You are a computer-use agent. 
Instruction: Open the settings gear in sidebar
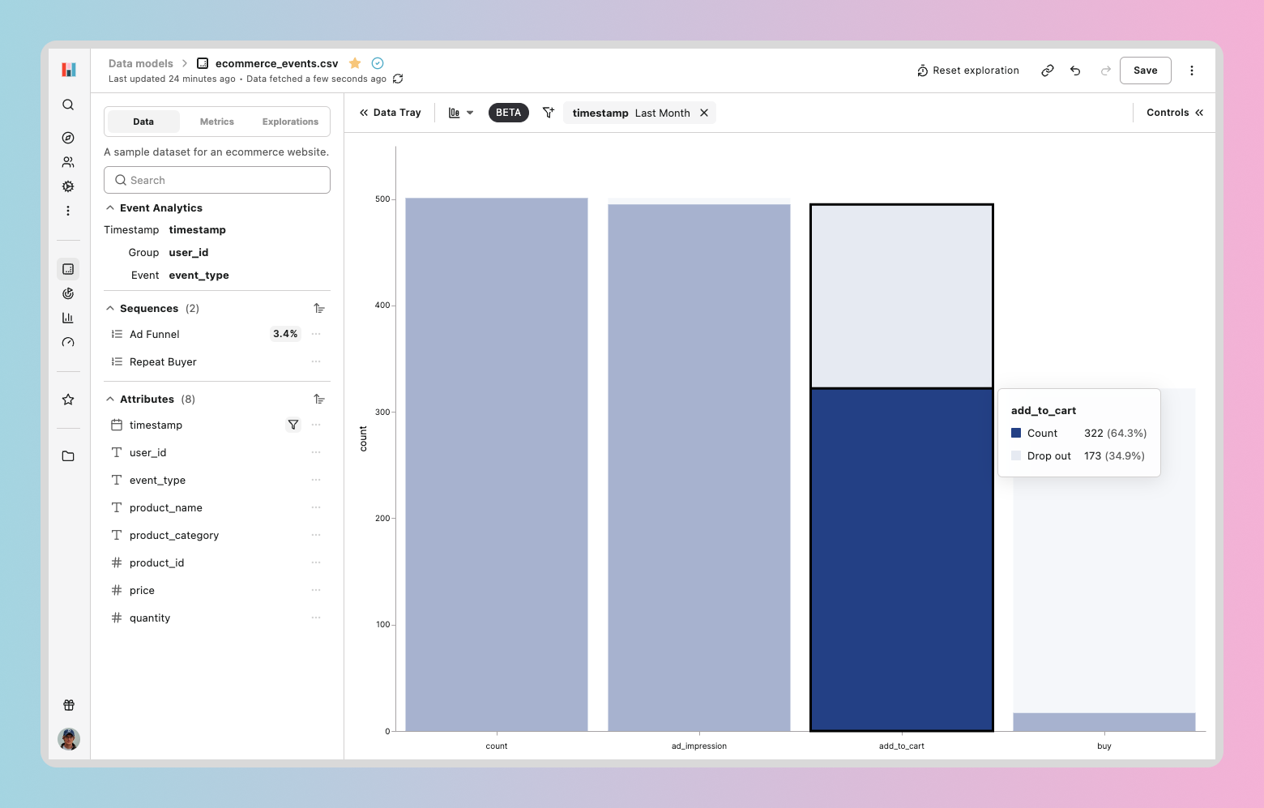(68, 186)
